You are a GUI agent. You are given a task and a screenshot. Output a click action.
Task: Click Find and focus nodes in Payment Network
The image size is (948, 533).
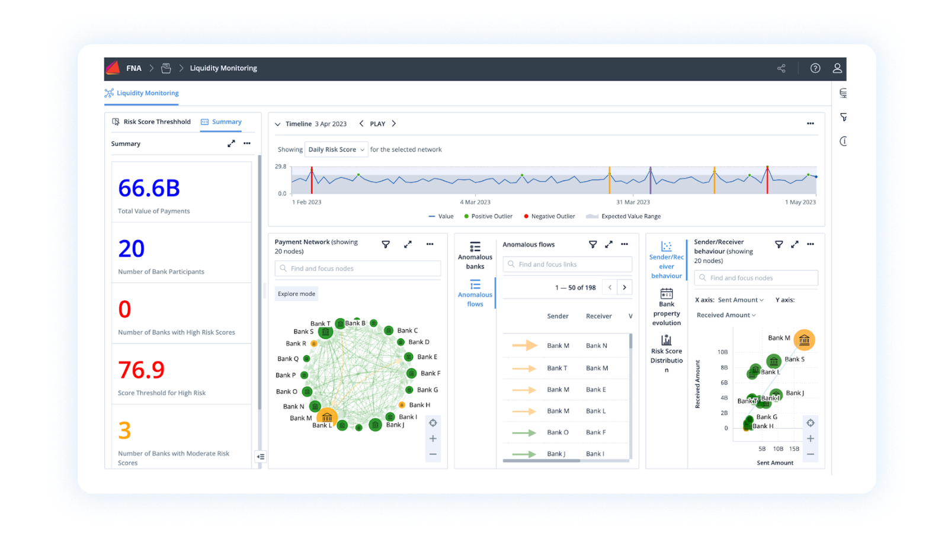point(358,268)
